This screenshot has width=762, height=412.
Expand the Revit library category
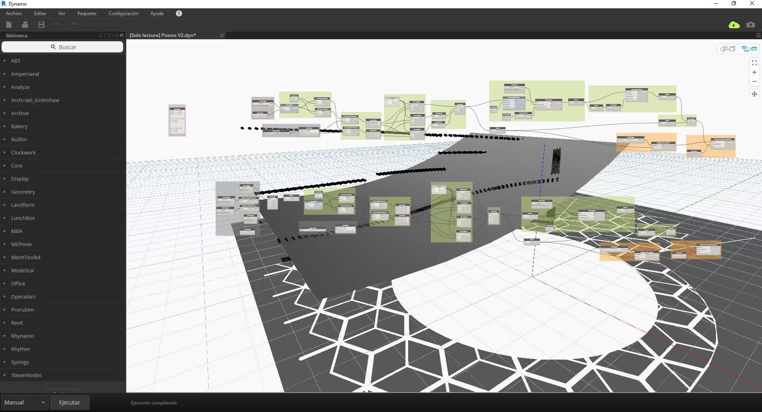coord(17,323)
